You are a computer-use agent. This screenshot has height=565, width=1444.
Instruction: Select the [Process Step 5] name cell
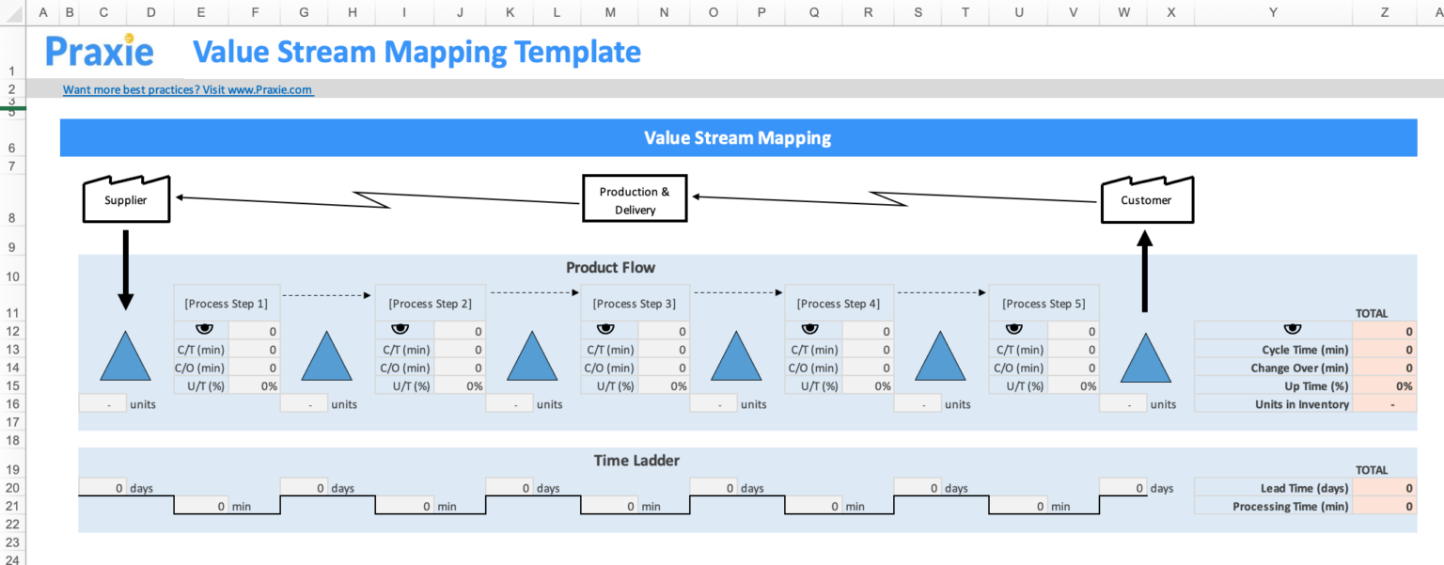click(1044, 303)
